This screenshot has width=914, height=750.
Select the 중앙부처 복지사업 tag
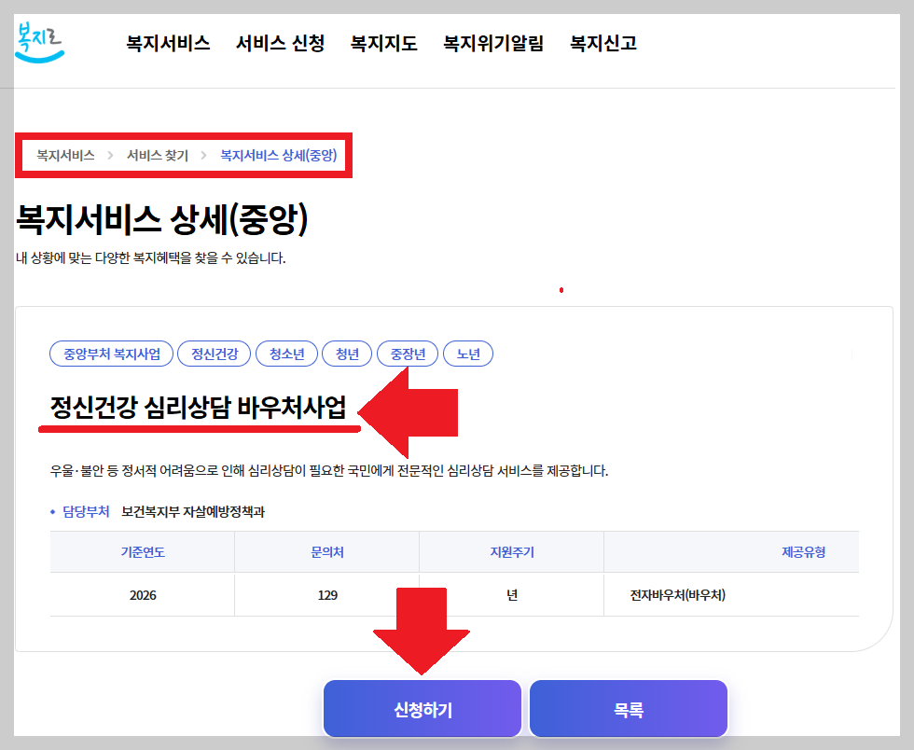[x=111, y=354]
